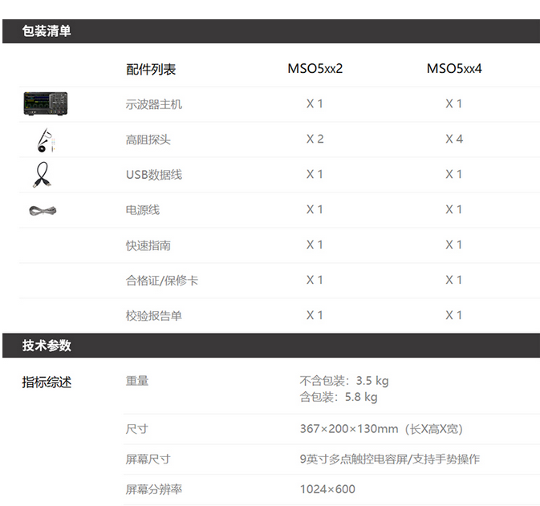Click the oscilloscope main unit image

tap(45, 103)
